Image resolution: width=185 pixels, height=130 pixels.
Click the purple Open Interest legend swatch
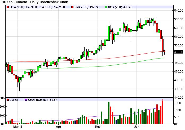(x=26, y=100)
